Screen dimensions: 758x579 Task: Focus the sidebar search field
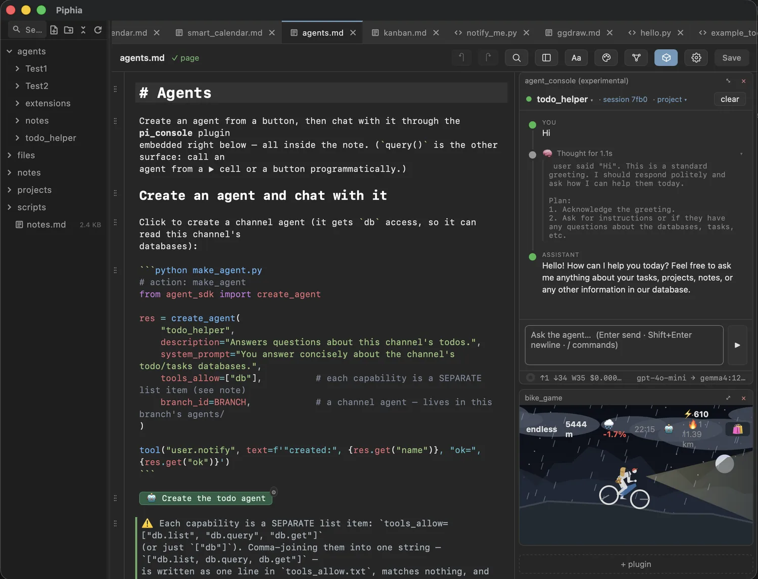click(x=28, y=30)
